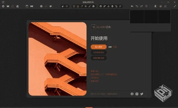Viewport: 178px width, 108px height.
Task: Click the orange staircase preview image
Action: (58, 59)
